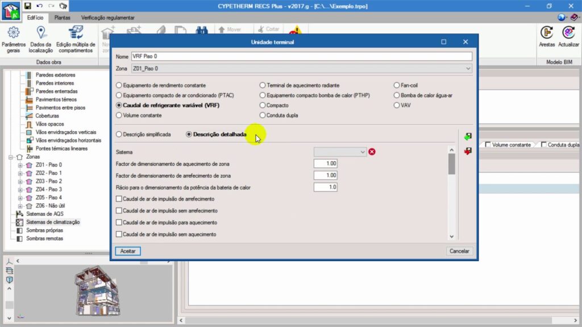Click the green arrow disk icon
The image size is (582, 327).
[x=468, y=137]
